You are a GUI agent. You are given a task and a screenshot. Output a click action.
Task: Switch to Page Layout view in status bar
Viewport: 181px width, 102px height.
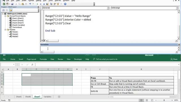point(147,100)
